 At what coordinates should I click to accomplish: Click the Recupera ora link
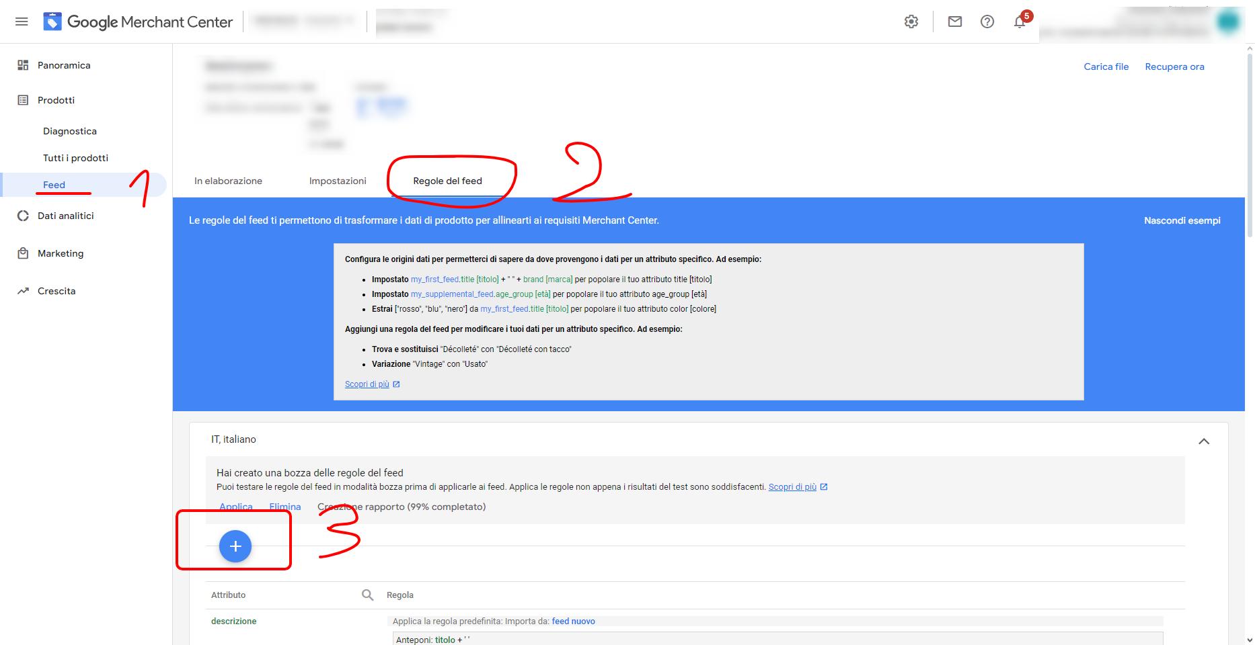pyautogui.click(x=1174, y=67)
